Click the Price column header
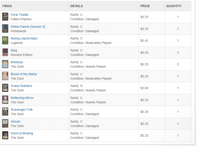This screenshot has width=197, height=147. click(145, 6)
